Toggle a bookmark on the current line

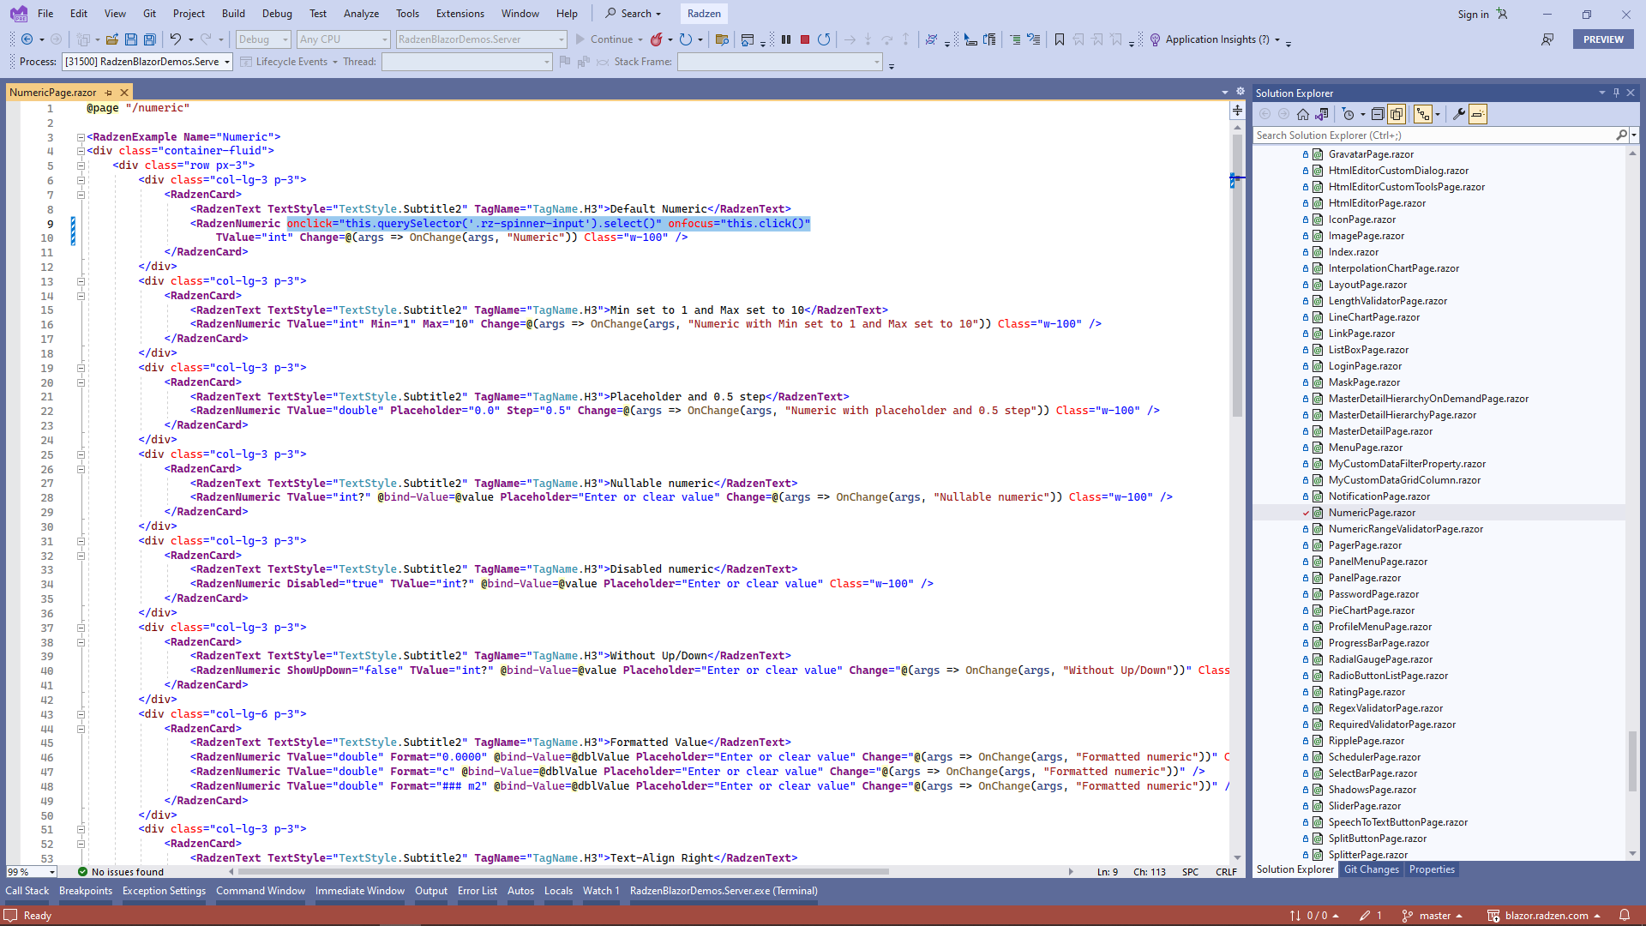click(1060, 39)
